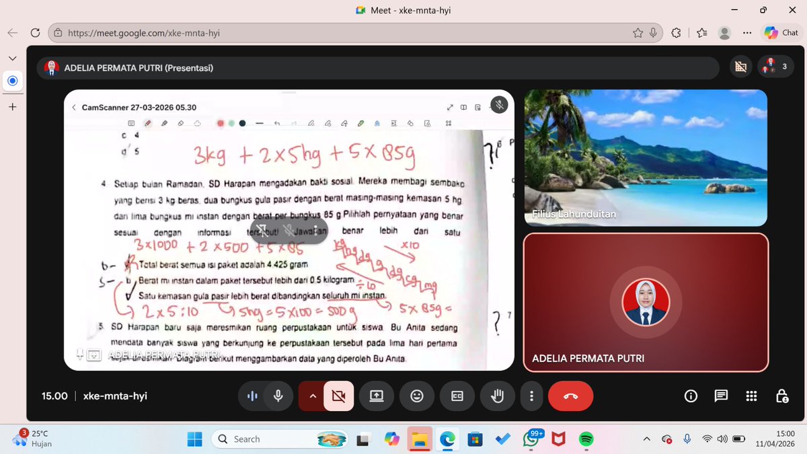Open the camera options chevron
Viewport: 807px width, 454px height.
pyautogui.click(x=312, y=396)
